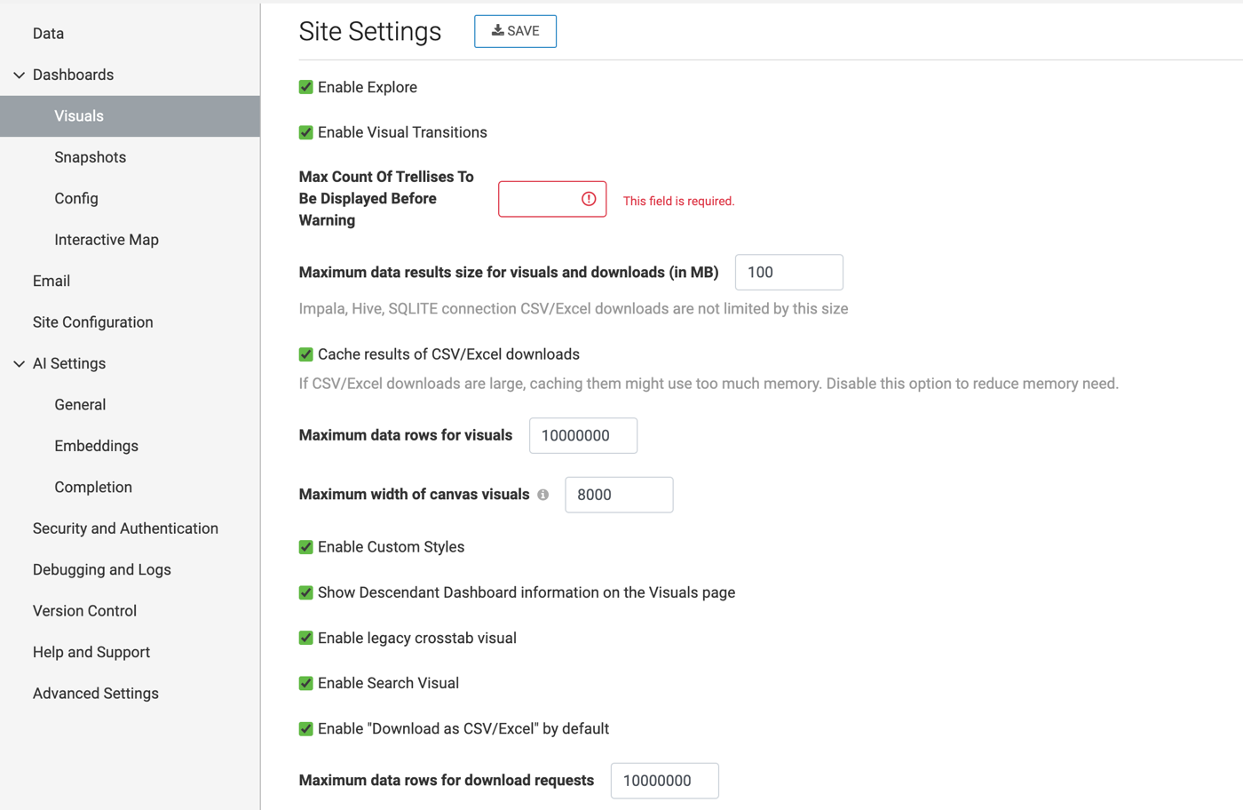Disable Cache results of CSV/Excel downloads
Viewport: 1243px width, 810px height.
click(306, 354)
